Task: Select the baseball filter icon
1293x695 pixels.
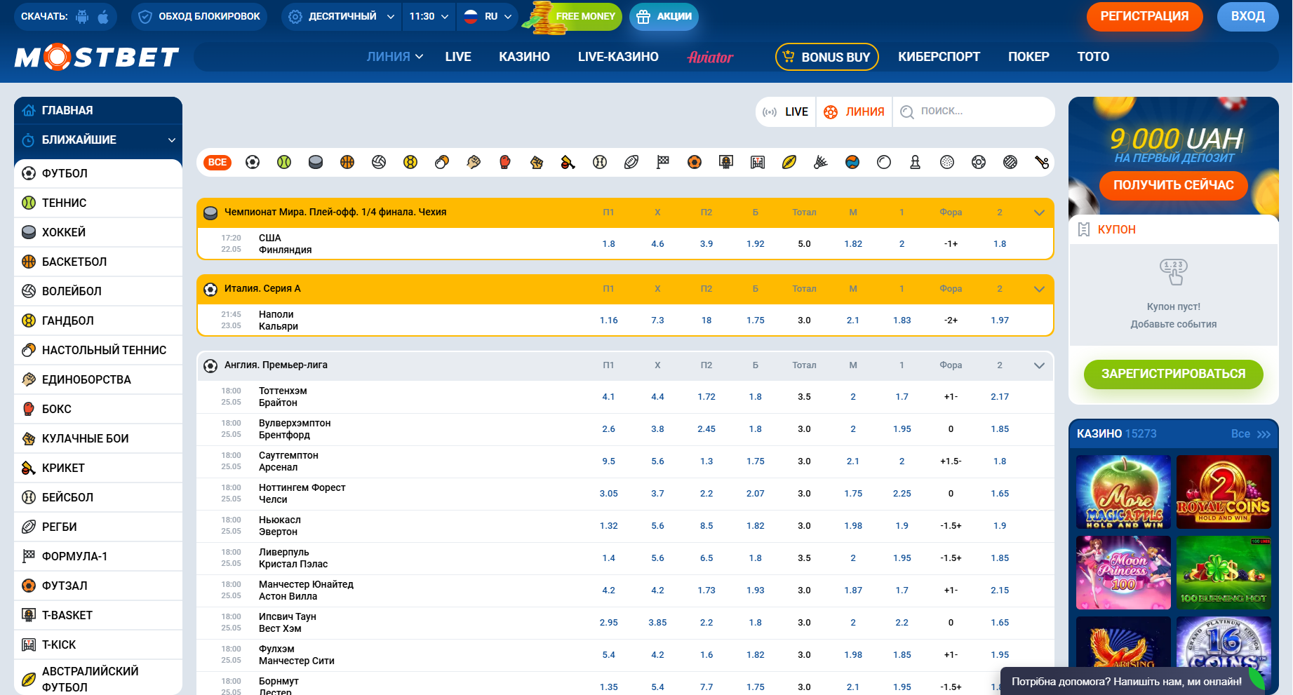Action: coord(600,162)
